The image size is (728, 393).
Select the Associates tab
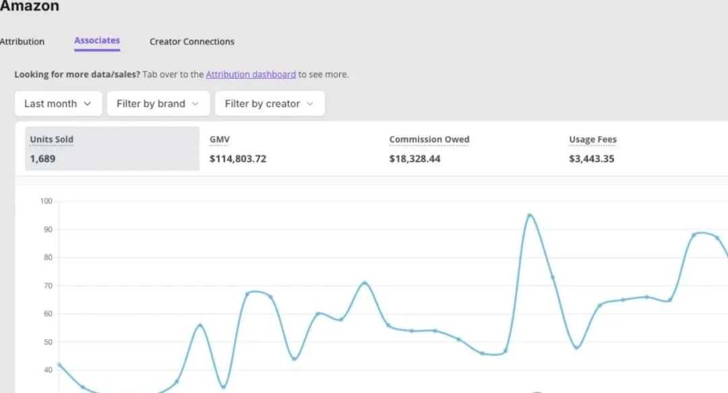[97, 41]
